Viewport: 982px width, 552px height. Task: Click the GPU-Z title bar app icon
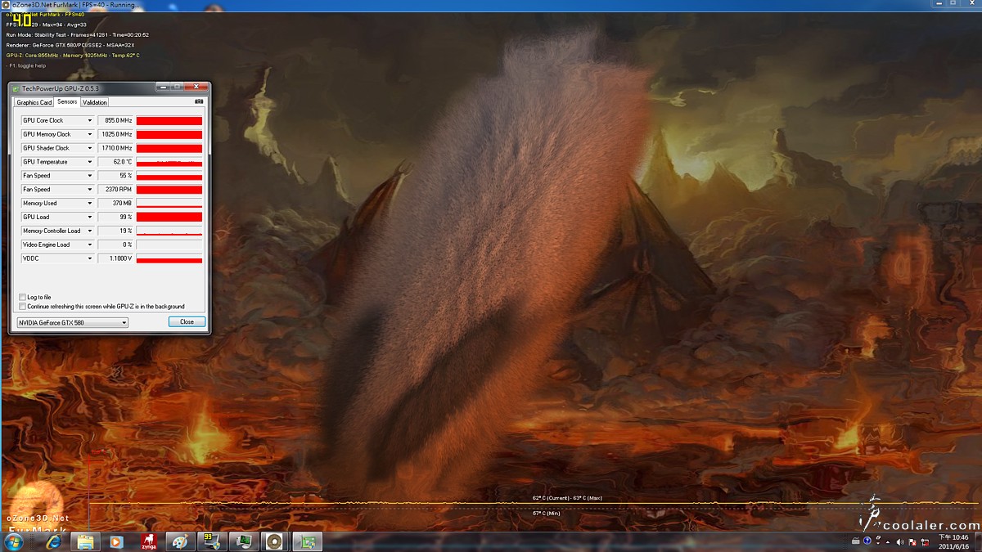click(16, 88)
